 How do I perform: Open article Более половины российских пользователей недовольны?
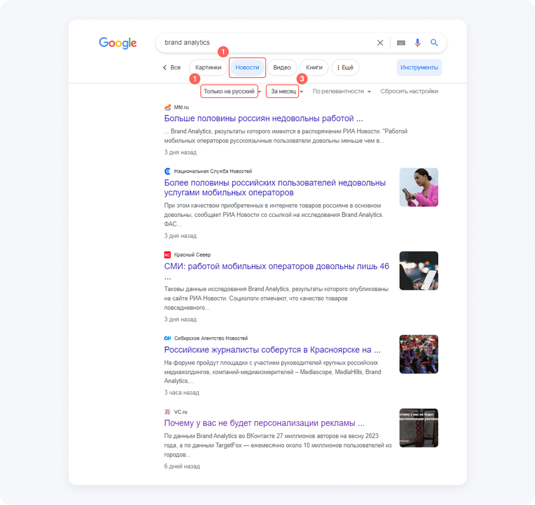275,187
